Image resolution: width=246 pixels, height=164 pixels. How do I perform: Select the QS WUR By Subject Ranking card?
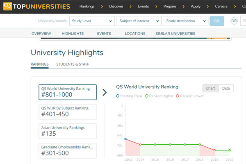pyautogui.click(x=68, y=112)
